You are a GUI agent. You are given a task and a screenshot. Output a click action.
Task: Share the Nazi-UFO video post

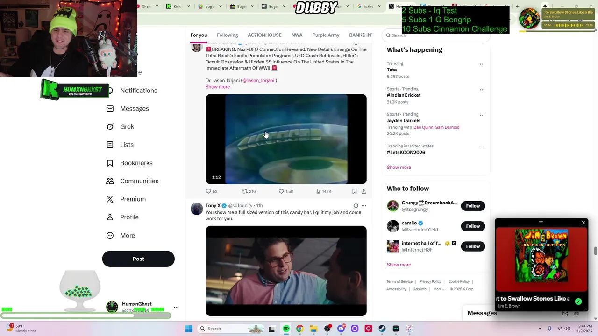364,191
